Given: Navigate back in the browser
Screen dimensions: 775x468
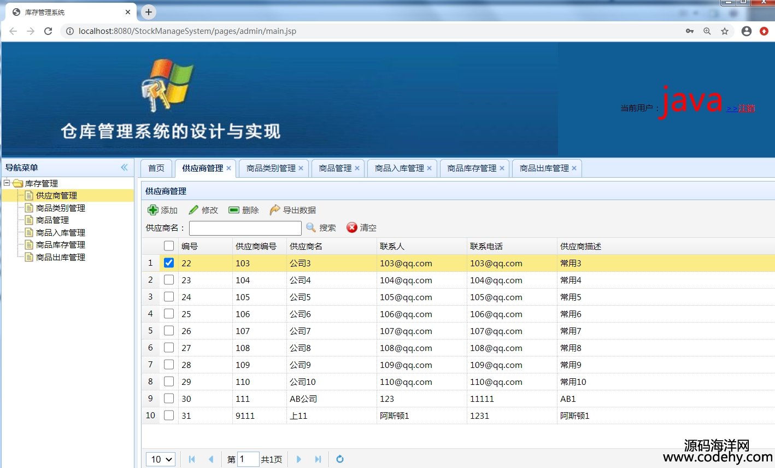Looking at the screenshot, I should [13, 31].
